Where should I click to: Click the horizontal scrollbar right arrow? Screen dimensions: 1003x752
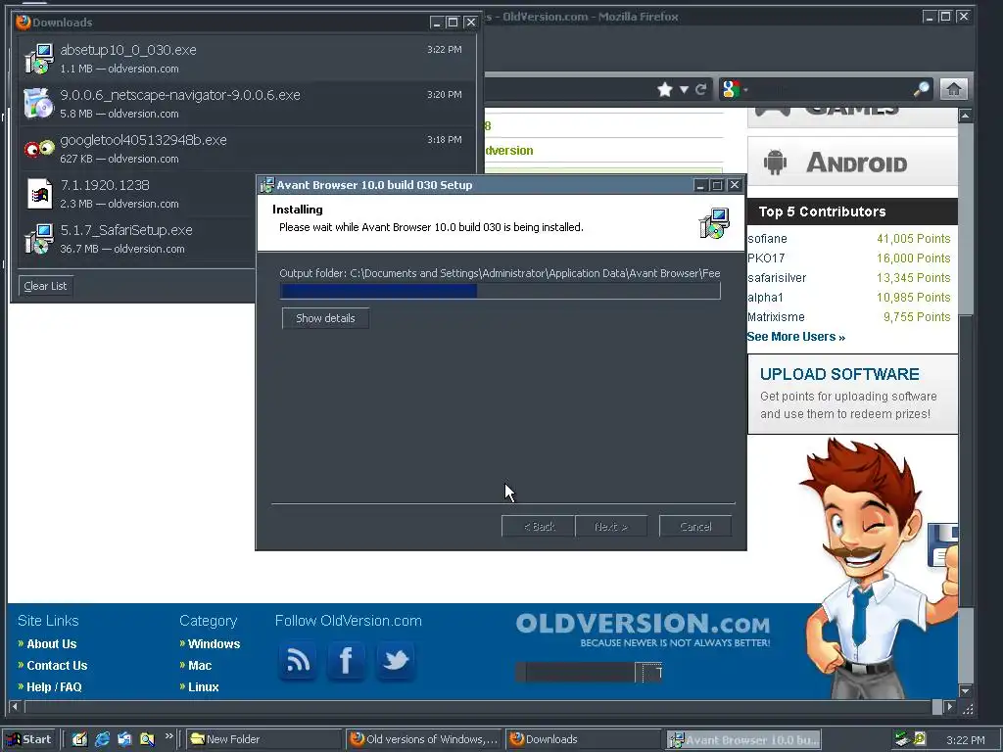coord(950,707)
